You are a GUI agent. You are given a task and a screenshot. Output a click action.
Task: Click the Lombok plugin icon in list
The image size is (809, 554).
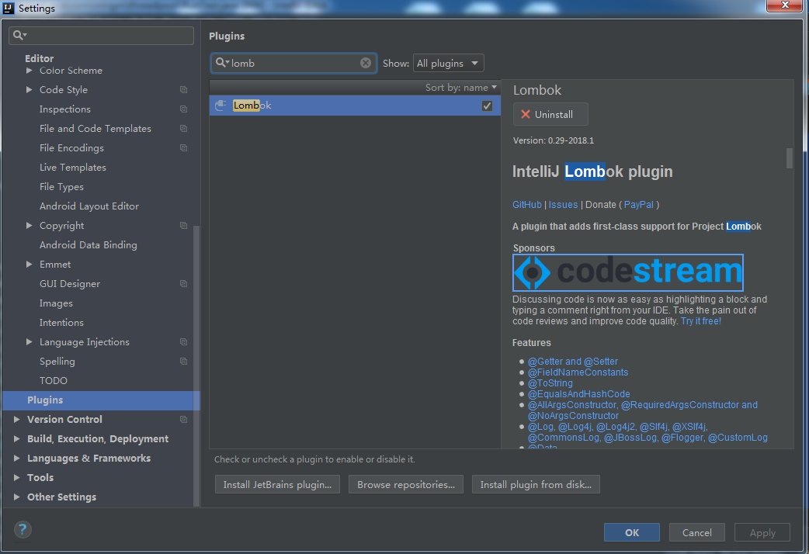tap(220, 106)
